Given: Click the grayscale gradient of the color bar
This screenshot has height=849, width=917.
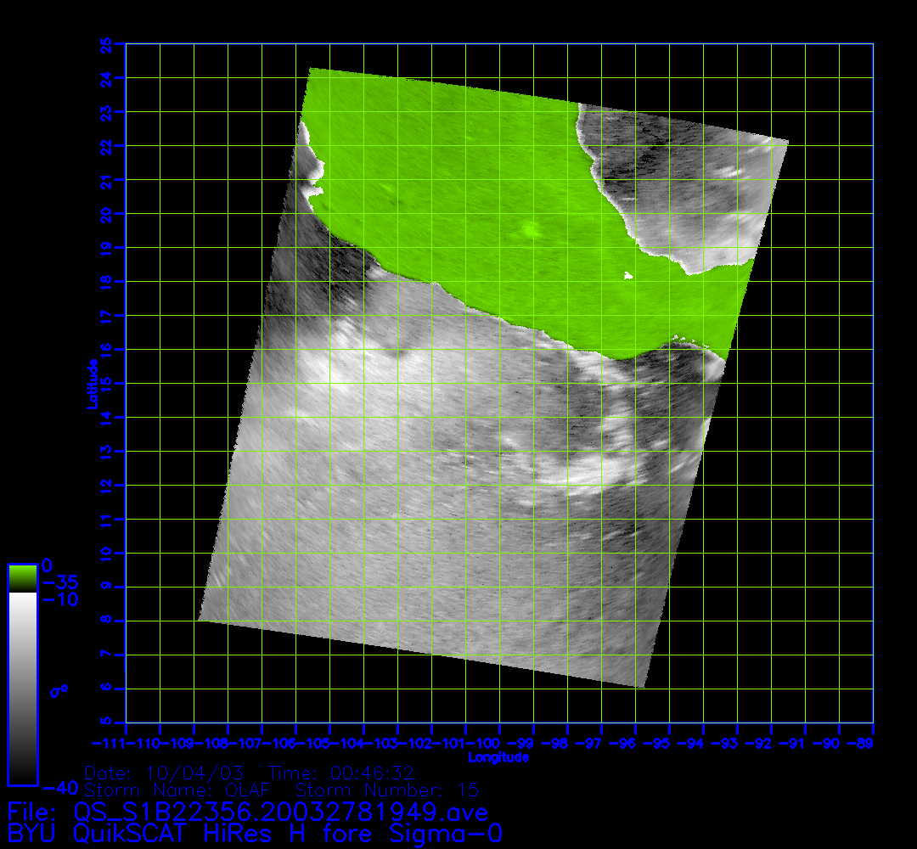Looking at the screenshot, I should point(22,688).
